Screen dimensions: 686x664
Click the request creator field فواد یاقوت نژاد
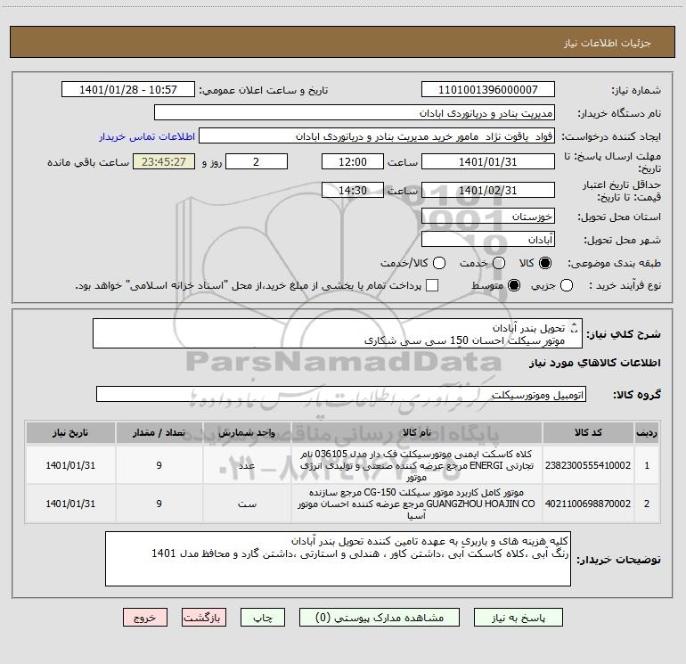pyautogui.click(x=377, y=136)
